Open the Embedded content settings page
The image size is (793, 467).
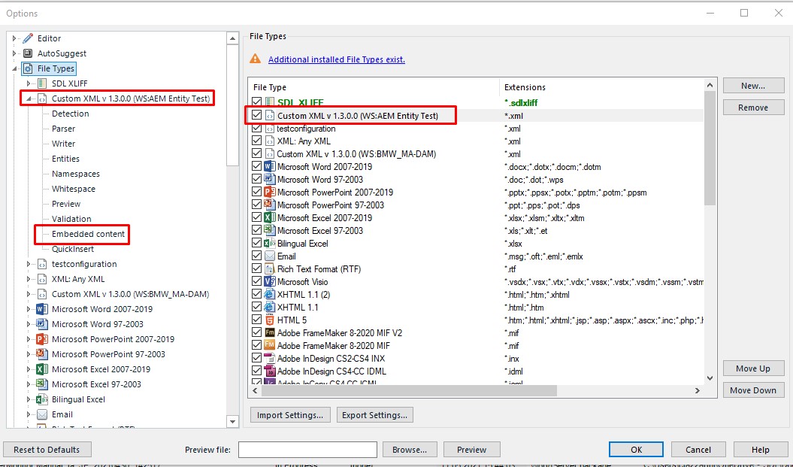[88, 234]
